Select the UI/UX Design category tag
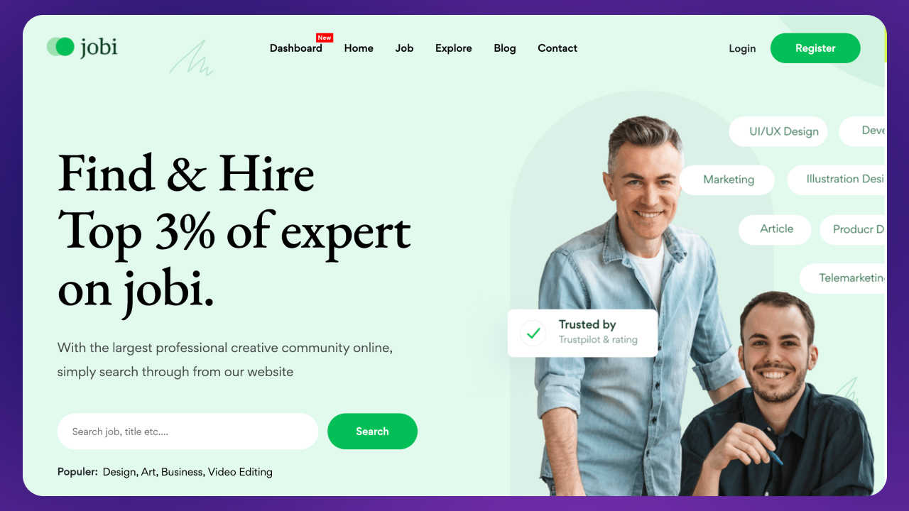This screenshot has height=511, width=909. [x=778, y=131]
